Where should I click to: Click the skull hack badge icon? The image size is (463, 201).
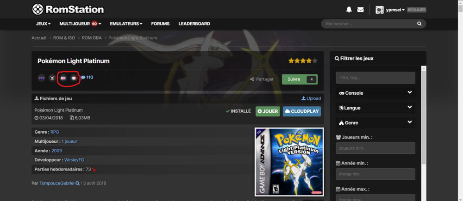(52, 78)
